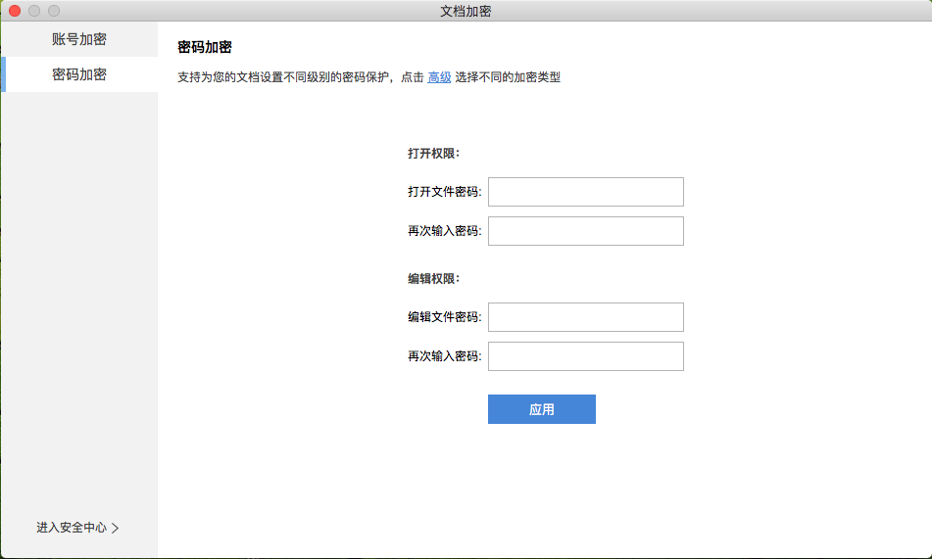Select the 文档加密 window title
Image resolution: width=932 pixels, height=559 pixels.
pyautogui.click(x=466, y=12)
